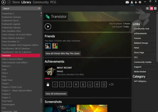Click the achievements progress bar
158x112 pixels.
[x=87, y=79]
